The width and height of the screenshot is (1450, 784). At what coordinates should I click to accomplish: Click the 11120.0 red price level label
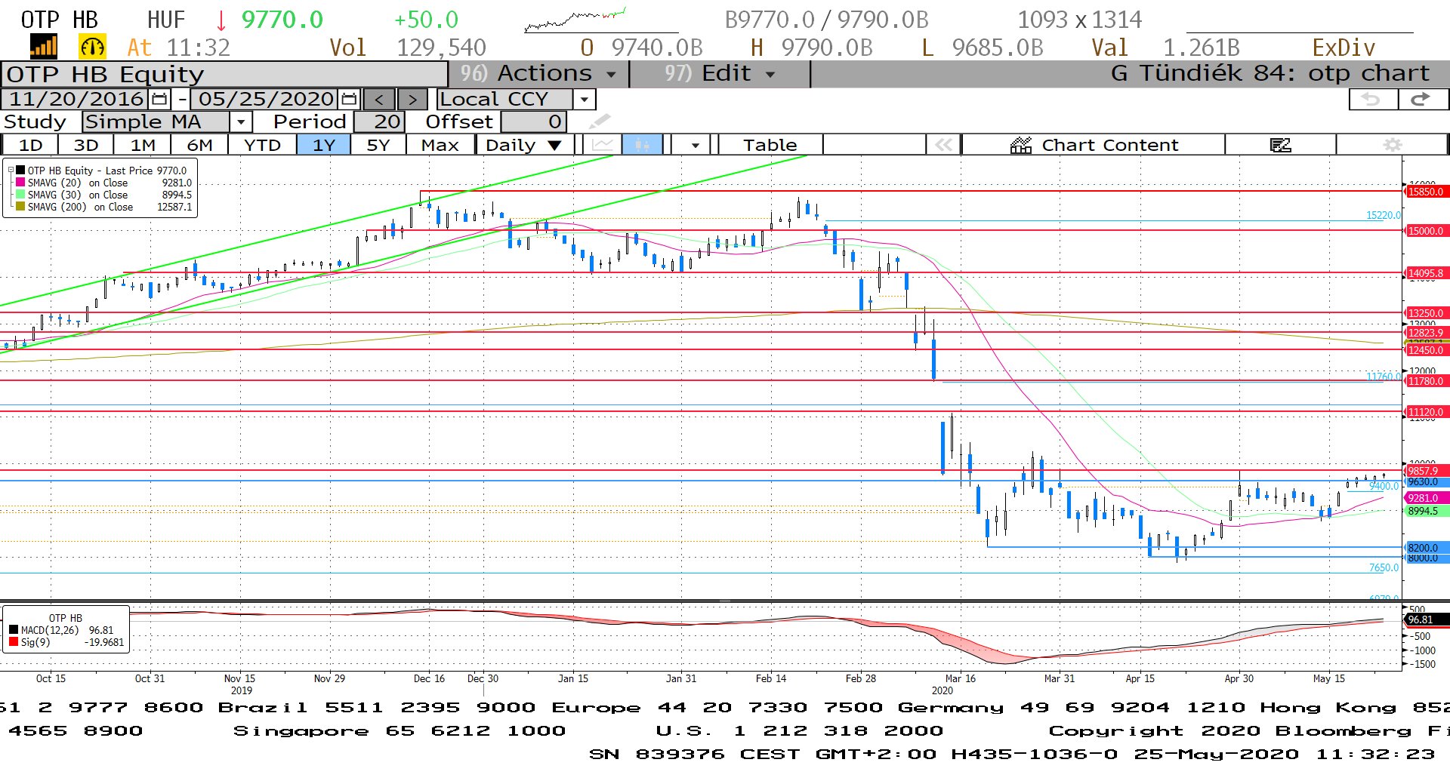[x=1425, y=412]
